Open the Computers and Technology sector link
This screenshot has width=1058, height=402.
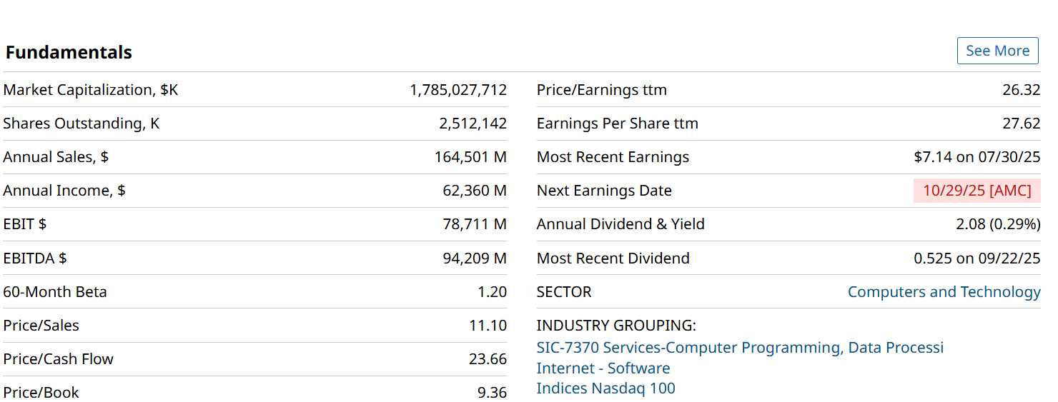[x=944, y=292]
